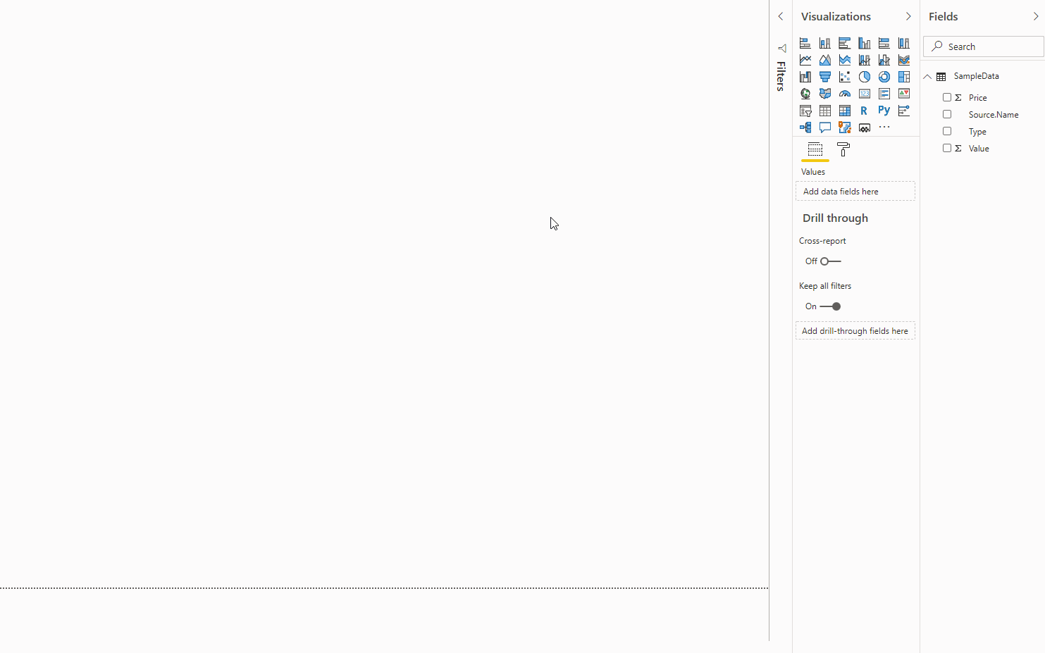Collapse the SampleData table
The image size is (1045, 653).
[927, 76]
